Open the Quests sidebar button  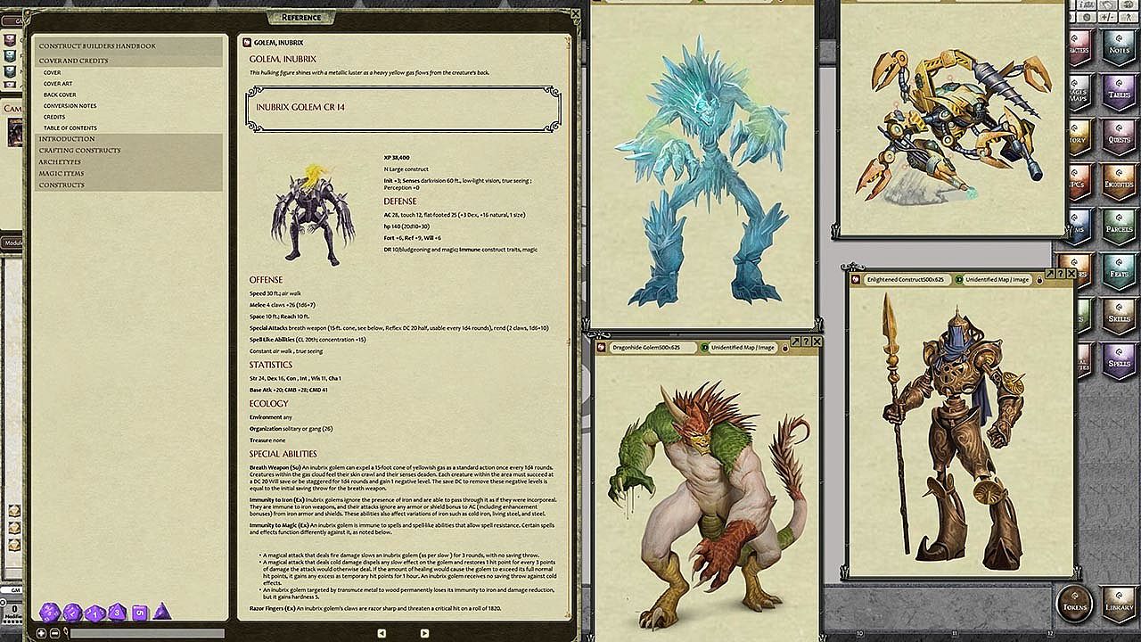coord(1119,137)
